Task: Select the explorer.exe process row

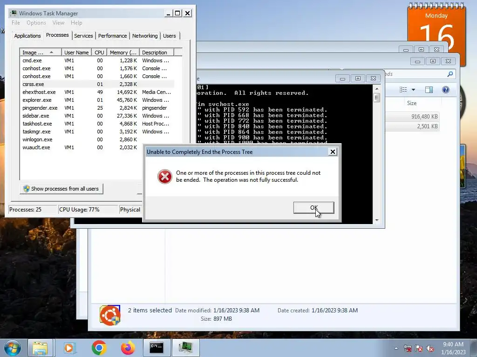Action: pos(97,100)
